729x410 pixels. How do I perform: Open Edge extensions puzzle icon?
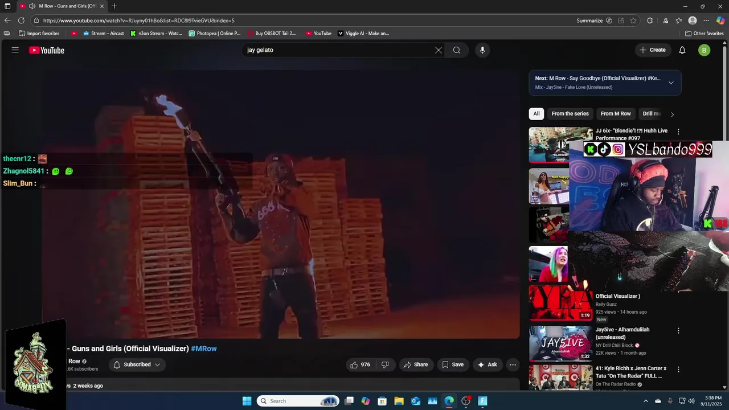(x=650, y=20)
